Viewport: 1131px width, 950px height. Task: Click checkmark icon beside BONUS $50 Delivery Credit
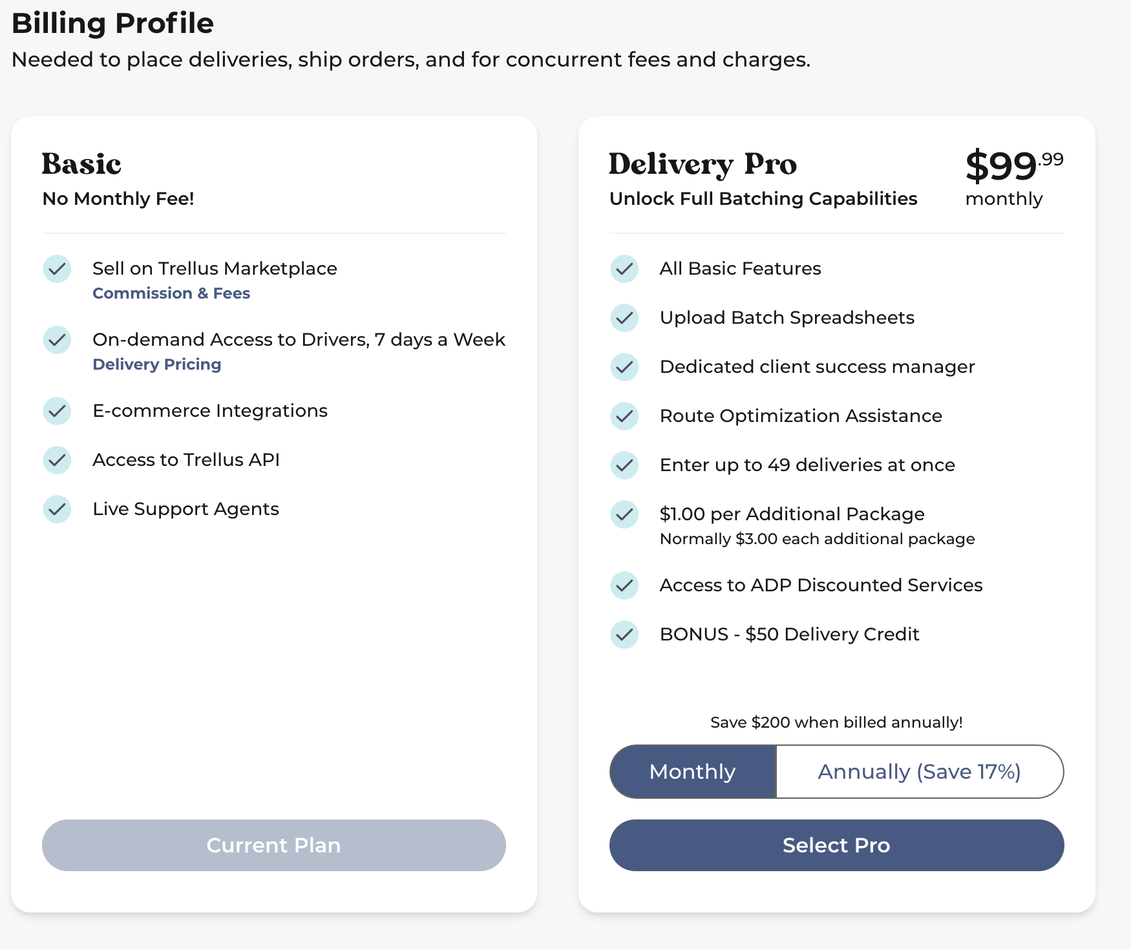pos(624,635)
